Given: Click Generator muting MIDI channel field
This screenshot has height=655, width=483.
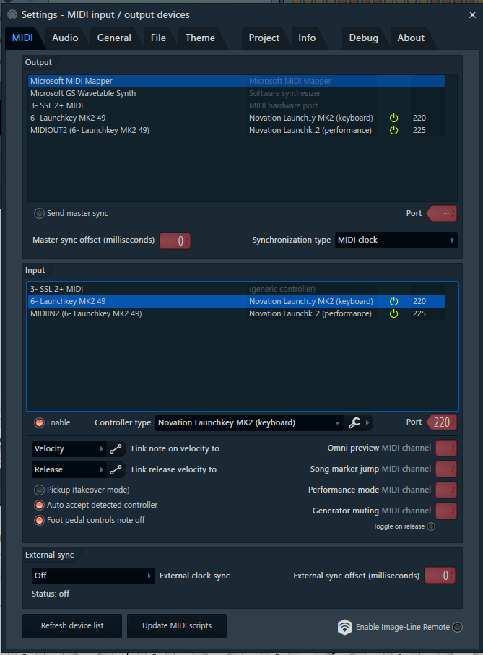Looking at the screenshot, I should [446, 511].
